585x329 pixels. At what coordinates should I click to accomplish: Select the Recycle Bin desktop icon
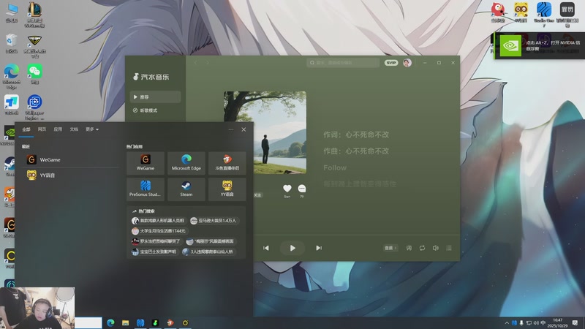12,44
